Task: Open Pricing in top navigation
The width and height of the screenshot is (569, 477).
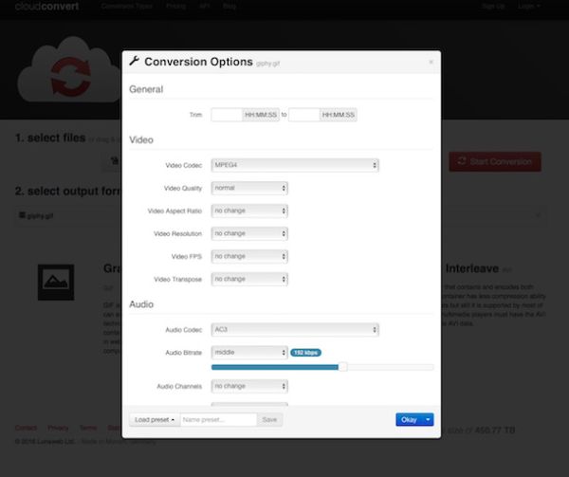Action: [x=176, y=7]
